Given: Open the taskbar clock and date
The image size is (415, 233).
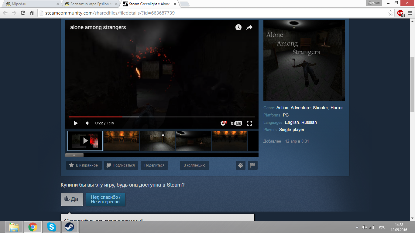Looking at the screenshot, I should 399,227.
